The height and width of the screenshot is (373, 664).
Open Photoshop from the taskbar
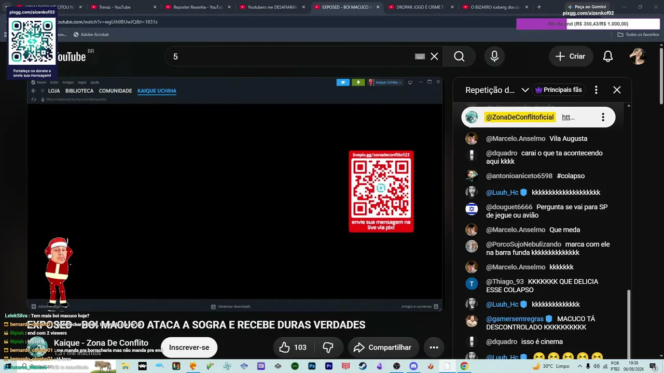312,366
